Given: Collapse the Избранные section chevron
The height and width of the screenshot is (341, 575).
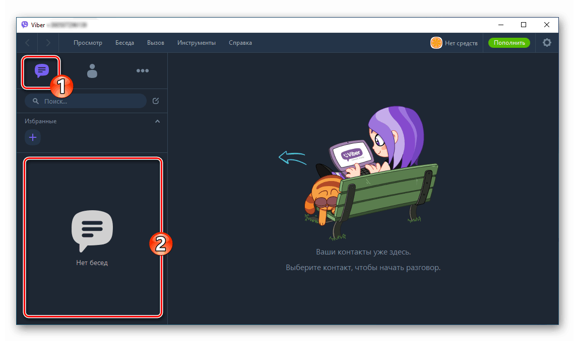Looking at the screenshot, I should [157, 121].
